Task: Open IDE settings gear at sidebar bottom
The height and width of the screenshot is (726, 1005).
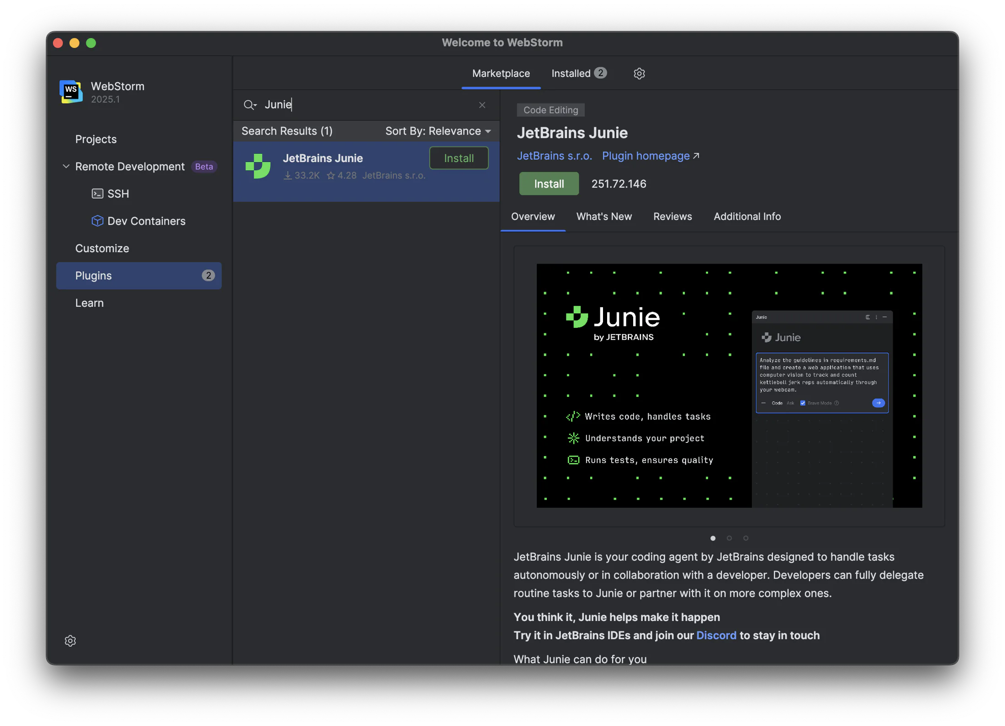Action: click(70, 641)
